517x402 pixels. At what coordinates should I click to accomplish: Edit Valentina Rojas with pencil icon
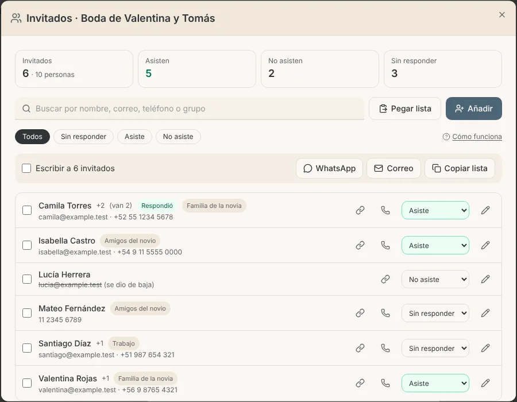[485, 383]
